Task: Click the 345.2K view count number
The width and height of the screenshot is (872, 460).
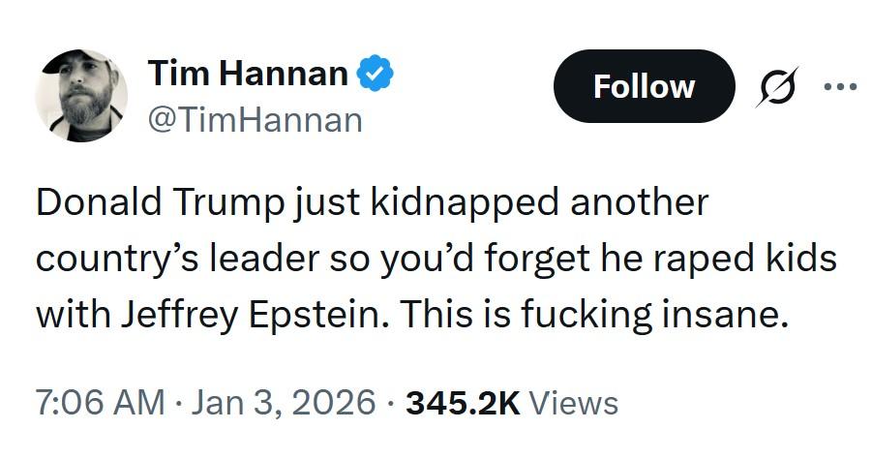Action: pos(464,402)
